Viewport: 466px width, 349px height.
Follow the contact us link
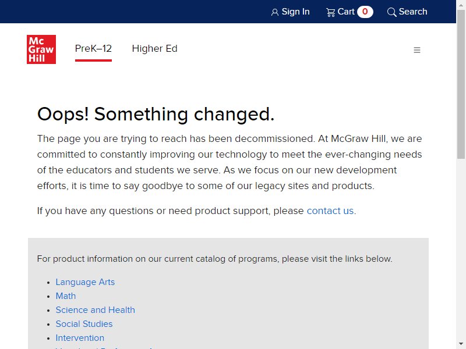point(330,211)
